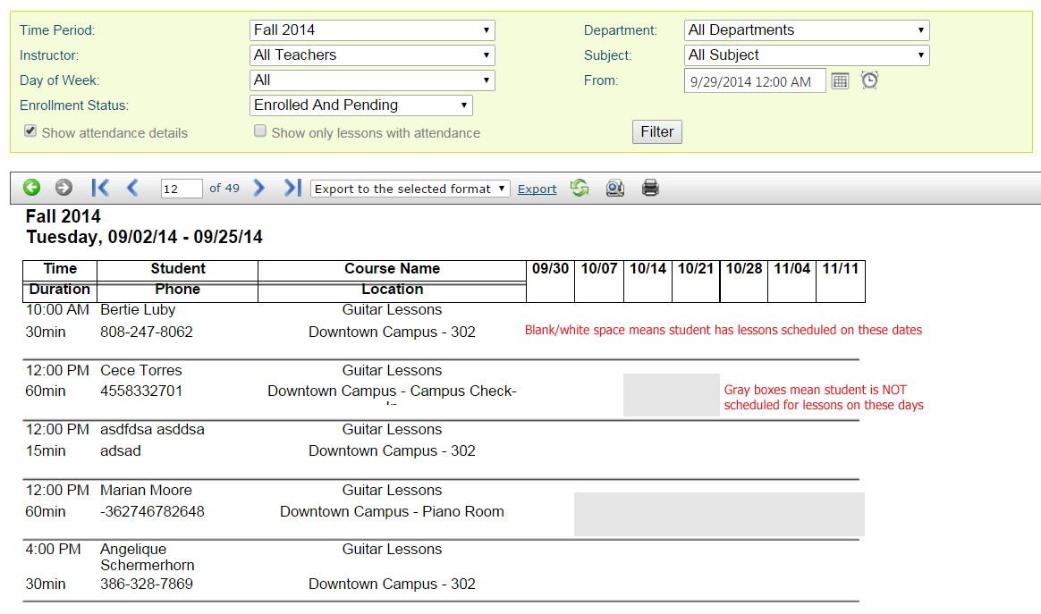Go to the next report page

point(259,188)
